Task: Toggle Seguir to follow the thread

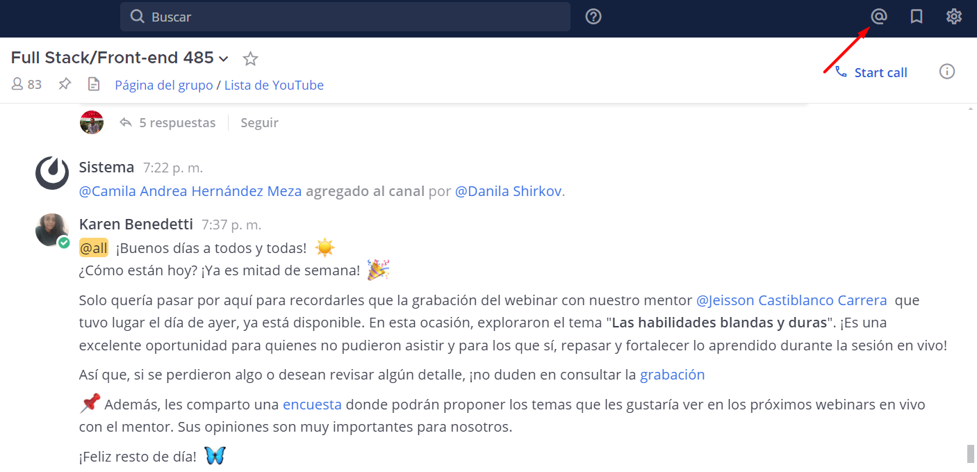Action: coord(259,123)
